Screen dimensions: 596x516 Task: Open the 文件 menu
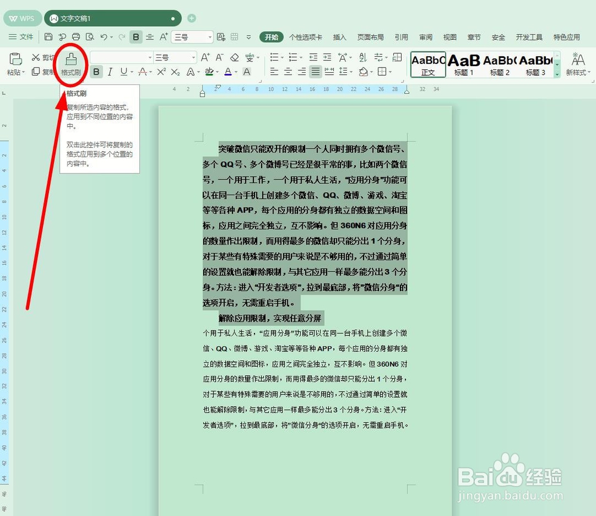pos(23,37)
